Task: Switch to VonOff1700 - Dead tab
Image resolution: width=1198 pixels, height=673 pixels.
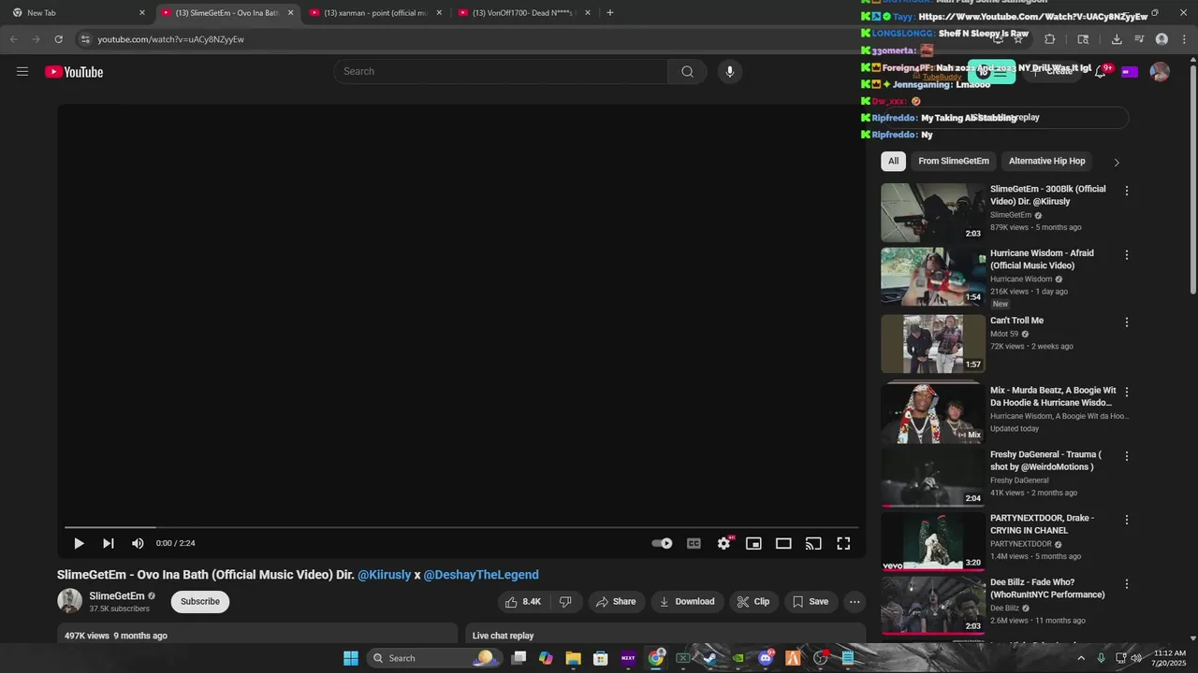Action: (x=525, y=13)
